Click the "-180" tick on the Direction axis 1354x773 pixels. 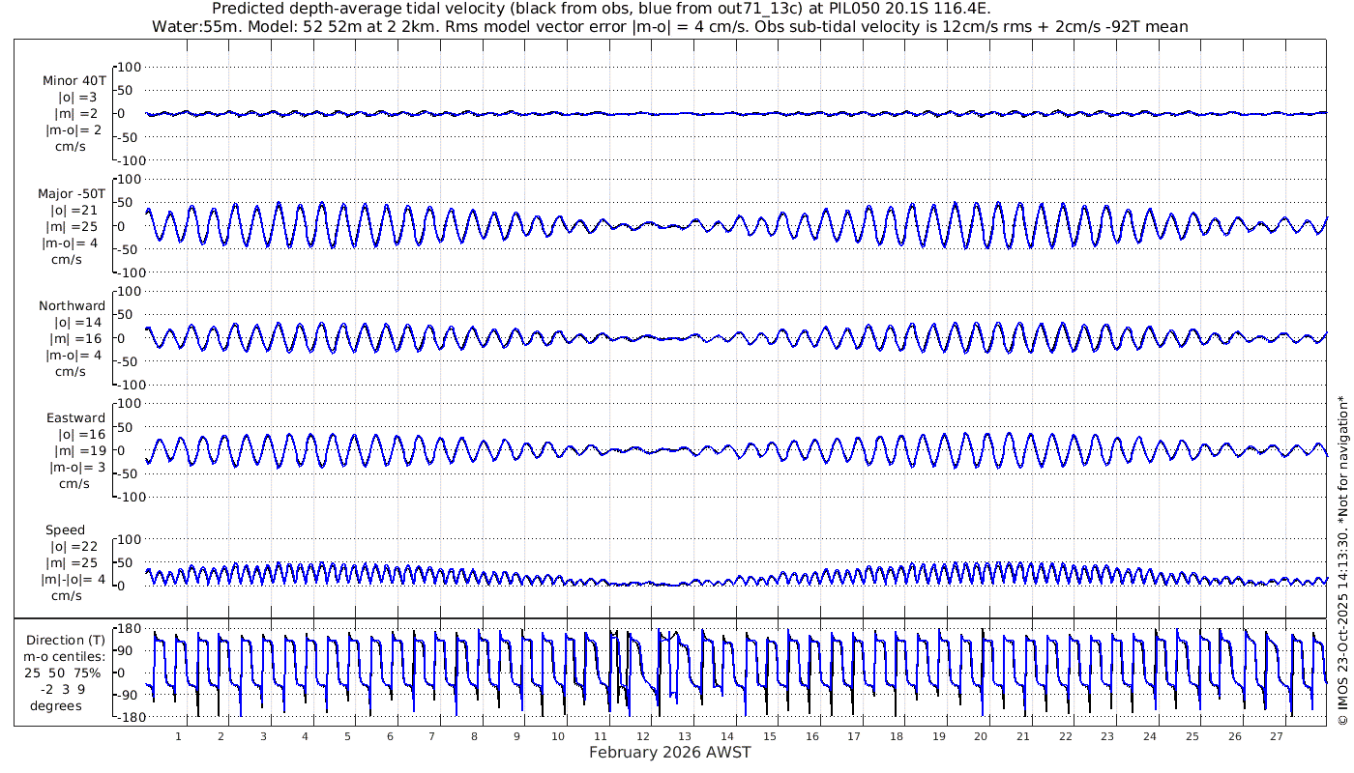pyautogui.click(x=129, y=717)
